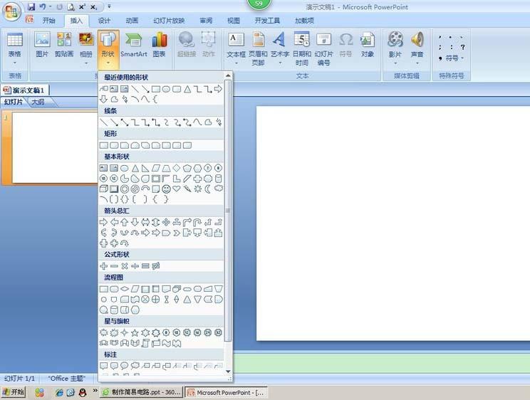Open the 艺术字 WordArt dropdown
The height and width of the screenshot is (400, 530).
click(x=279, y=48)
